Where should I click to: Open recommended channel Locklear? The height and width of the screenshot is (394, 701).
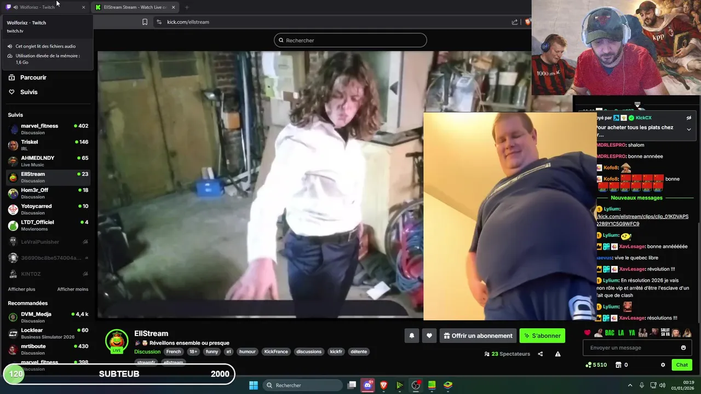(x=48, y=333)
